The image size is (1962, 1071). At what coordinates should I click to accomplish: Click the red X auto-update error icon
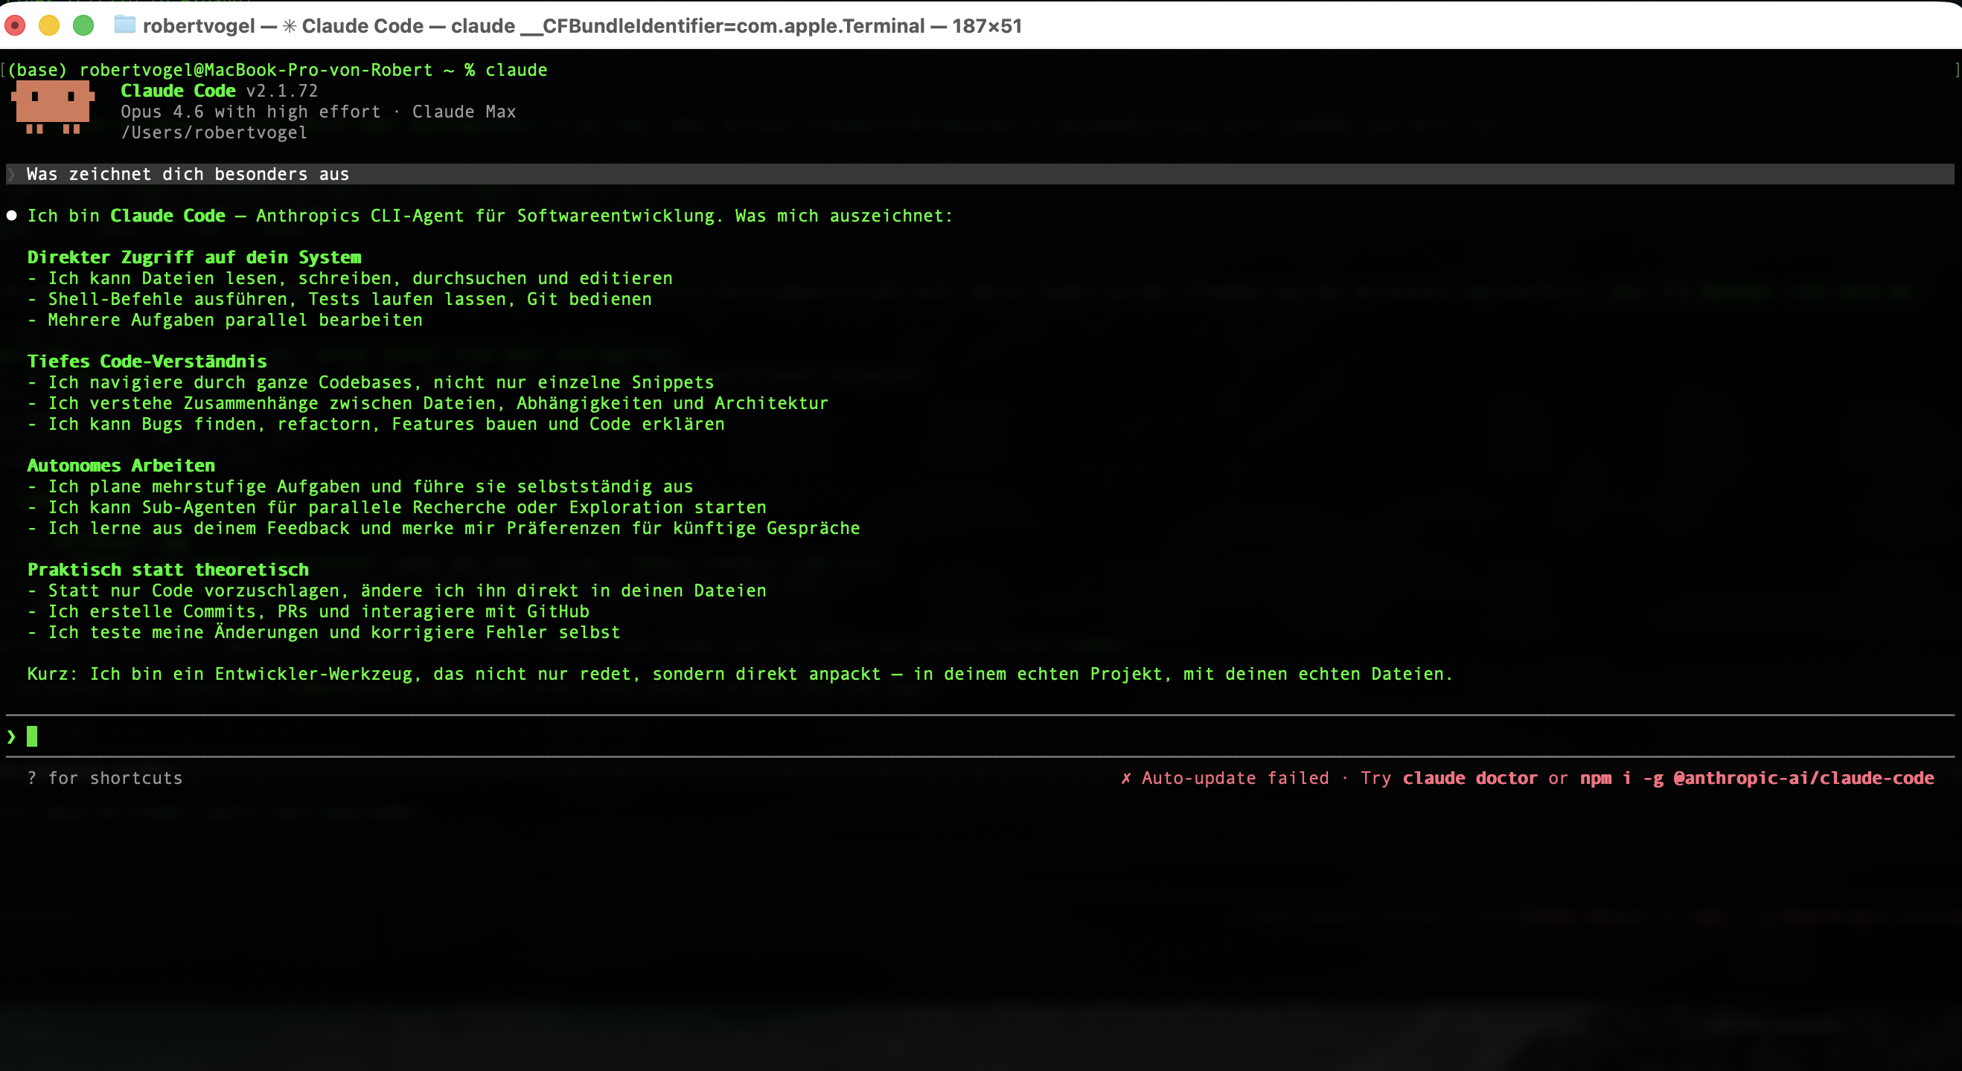[1125, 778]
